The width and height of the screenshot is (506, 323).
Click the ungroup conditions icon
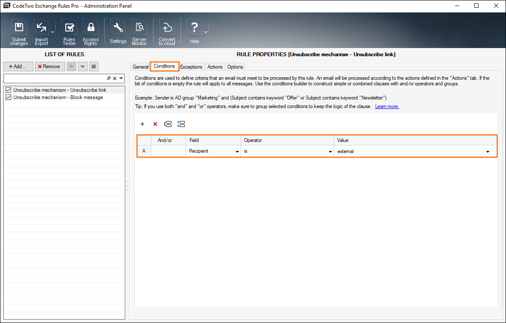click(x=181, y=124)
